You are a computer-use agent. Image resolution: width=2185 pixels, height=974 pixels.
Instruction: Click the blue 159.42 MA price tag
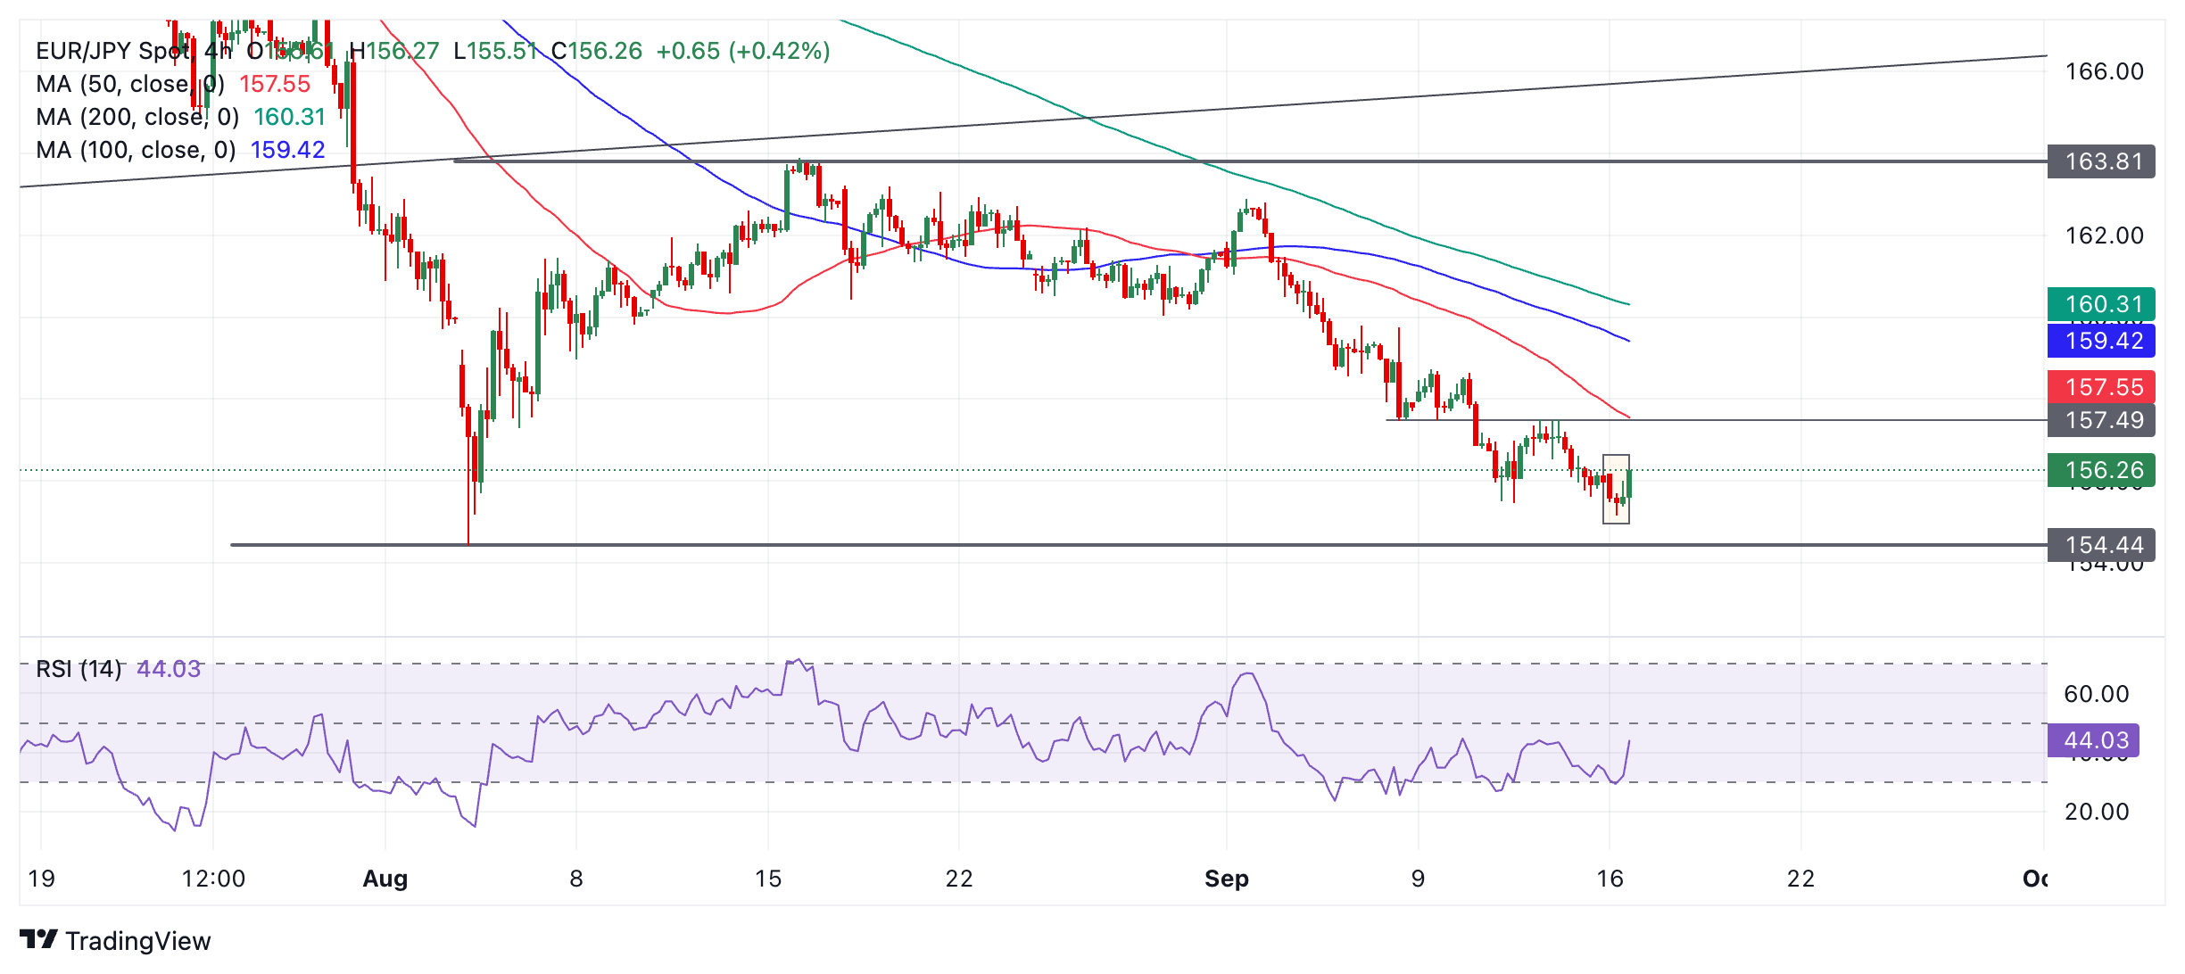[x=2100, y=341]
